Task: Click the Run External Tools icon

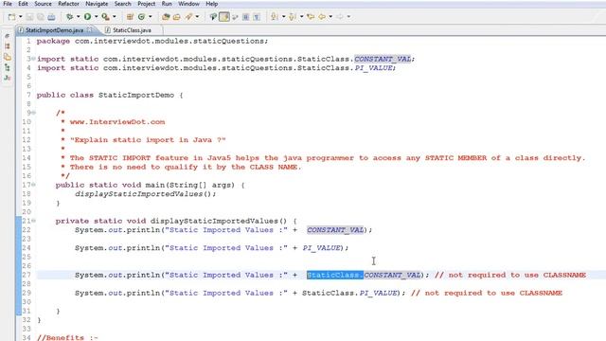Action: [105, 17]
